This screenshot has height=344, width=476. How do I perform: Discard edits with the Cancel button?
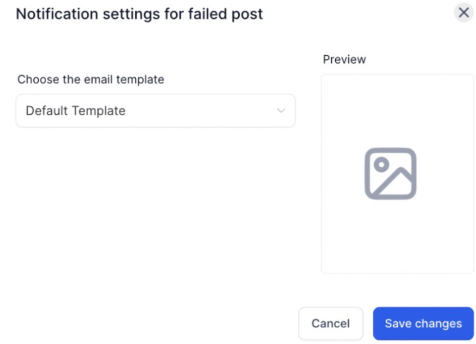pos(330,323)
